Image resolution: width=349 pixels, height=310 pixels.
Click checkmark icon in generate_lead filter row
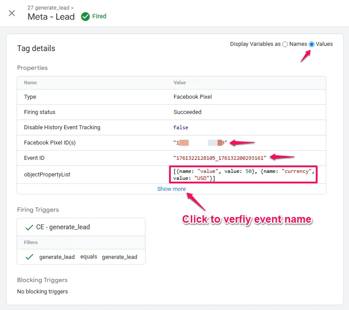click(29, 257)
